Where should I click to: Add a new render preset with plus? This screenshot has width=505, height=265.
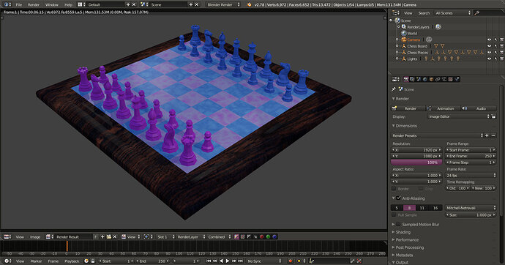487,135
